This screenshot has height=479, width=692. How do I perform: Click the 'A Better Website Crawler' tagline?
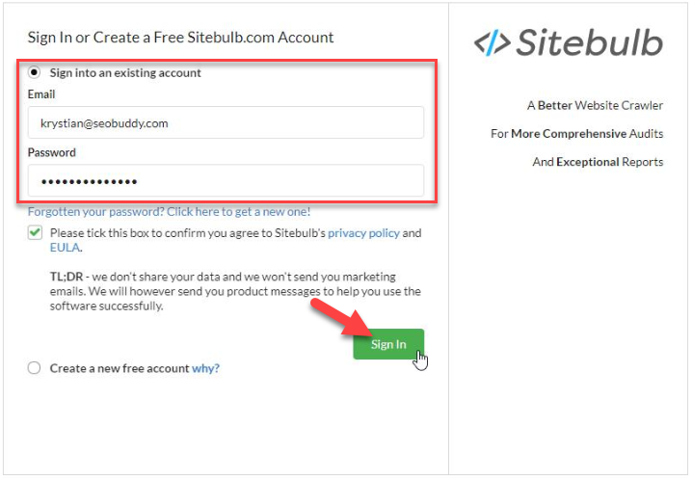pyautogui.click(x=595, y=105)
